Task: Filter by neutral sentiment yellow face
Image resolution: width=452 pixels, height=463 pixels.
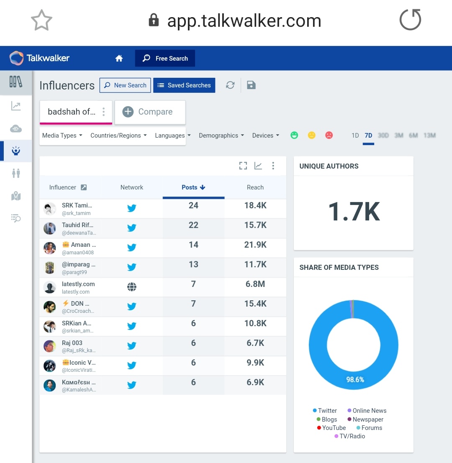Action: [x=312, y=135]
